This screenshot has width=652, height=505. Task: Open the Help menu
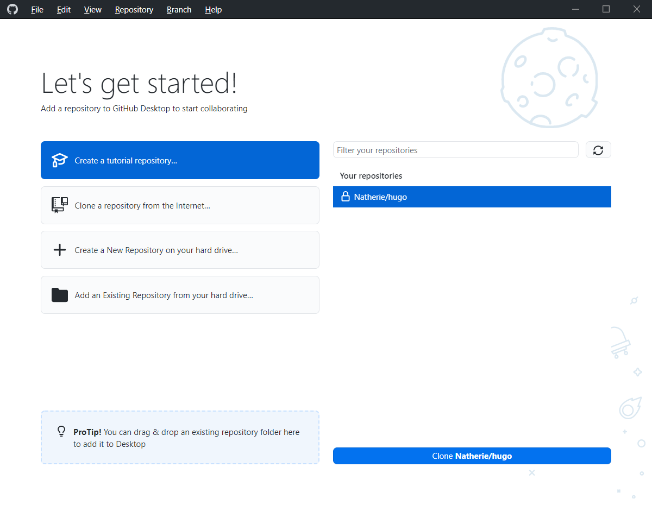[x=213, y=10]
